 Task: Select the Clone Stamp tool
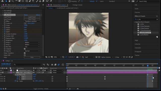pyautogui.click(x=40, y=1)
